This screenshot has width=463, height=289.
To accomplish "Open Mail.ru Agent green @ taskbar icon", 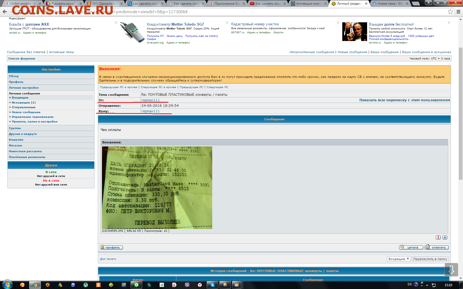I will point(136,285).
